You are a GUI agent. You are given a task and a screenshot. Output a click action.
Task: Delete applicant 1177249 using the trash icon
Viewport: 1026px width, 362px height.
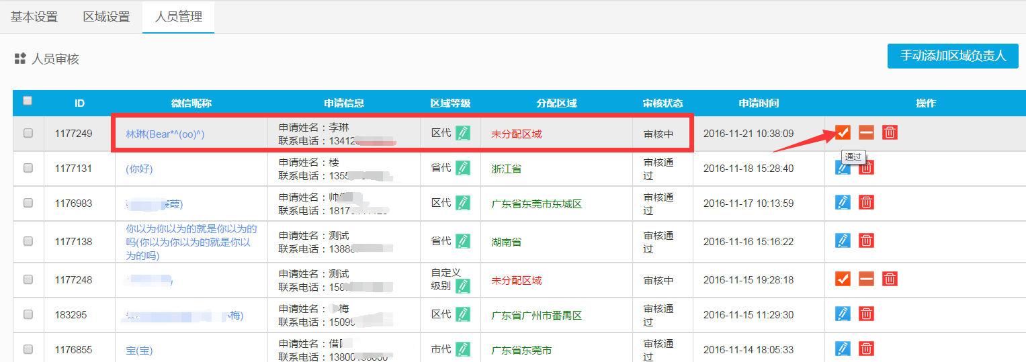[890, 132]
